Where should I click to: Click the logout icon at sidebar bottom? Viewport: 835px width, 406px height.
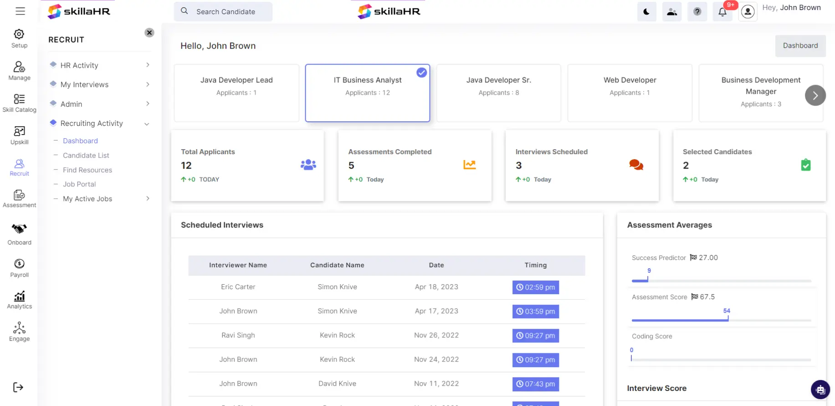point(18,387)
